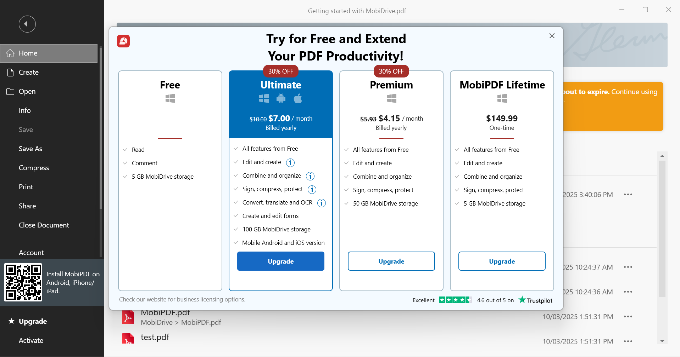
Task: Open the Compress menu item
Action: tap(34, 168)
